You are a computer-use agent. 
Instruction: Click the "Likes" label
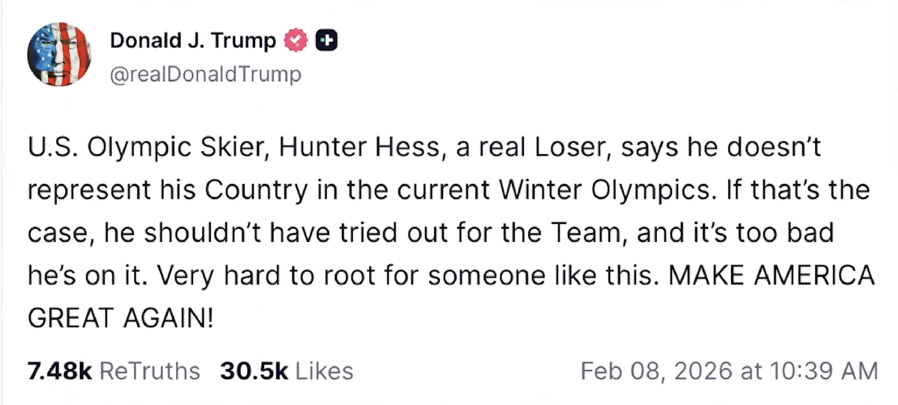pyautogui.click(x=325, y=371)
